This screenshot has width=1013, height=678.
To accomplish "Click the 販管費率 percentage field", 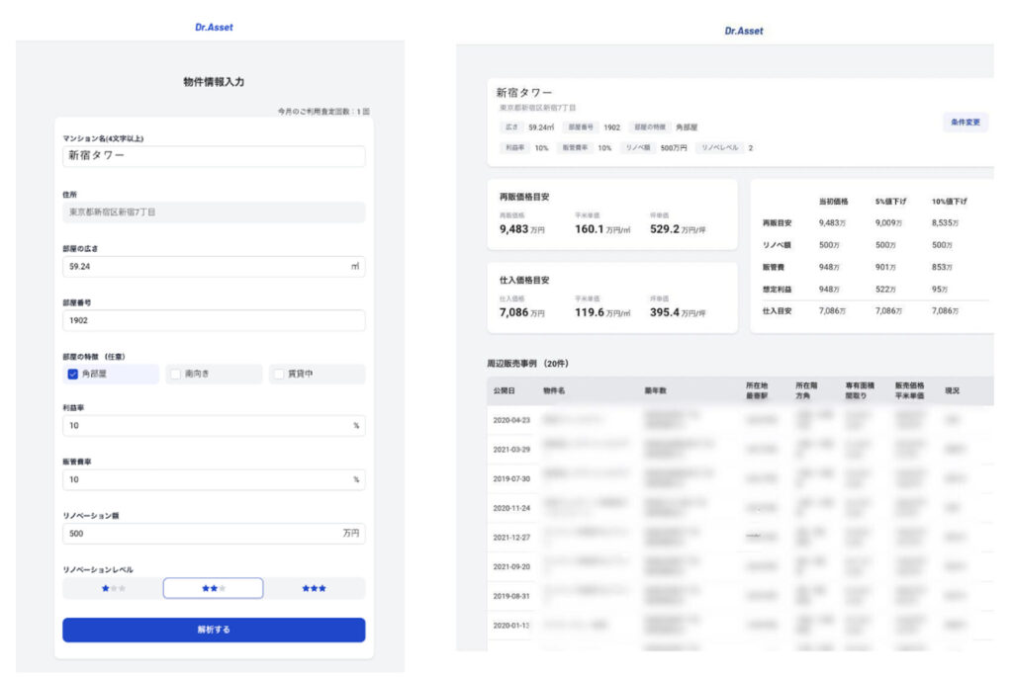I will click(x=214, y=479).
